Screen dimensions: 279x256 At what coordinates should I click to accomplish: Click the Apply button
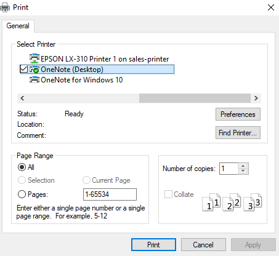point(253,245)
